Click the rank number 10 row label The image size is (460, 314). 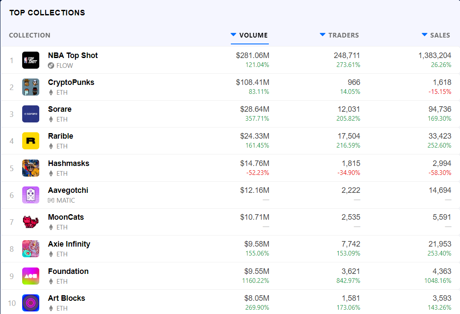12,303
